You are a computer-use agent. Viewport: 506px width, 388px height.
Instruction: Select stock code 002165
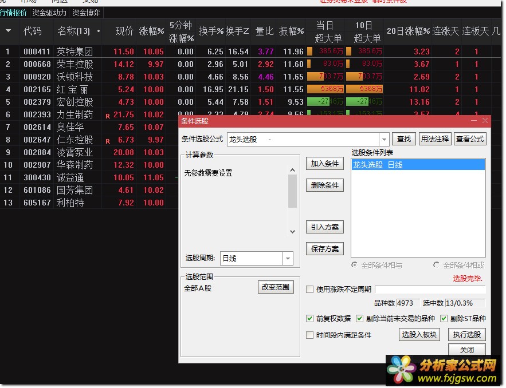click(37, 89)
